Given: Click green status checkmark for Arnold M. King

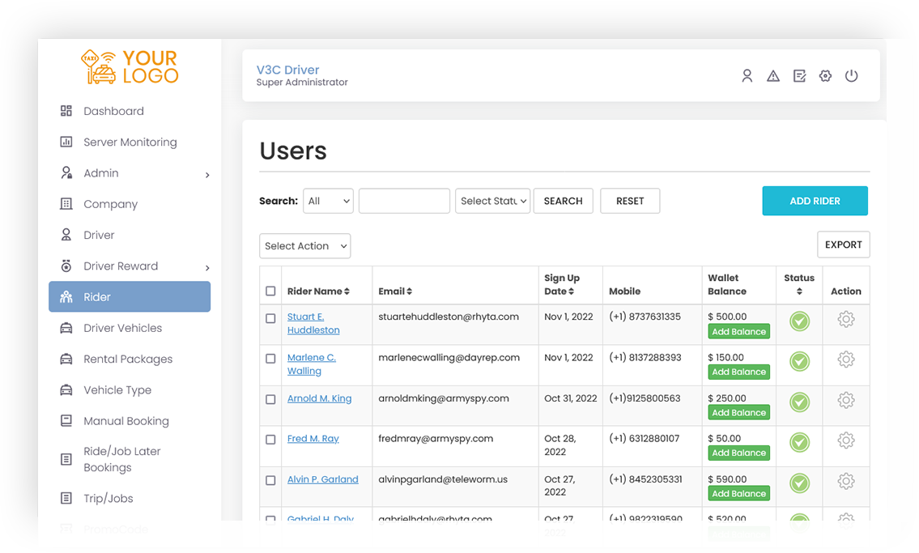Looking at the screenshot, I should pyautogui.click(x=799, y=402).
